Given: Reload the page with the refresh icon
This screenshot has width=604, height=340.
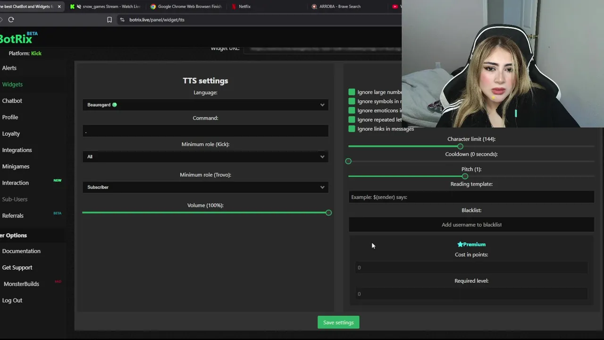Looking at the screenshot, I should [x=11, y=19].
